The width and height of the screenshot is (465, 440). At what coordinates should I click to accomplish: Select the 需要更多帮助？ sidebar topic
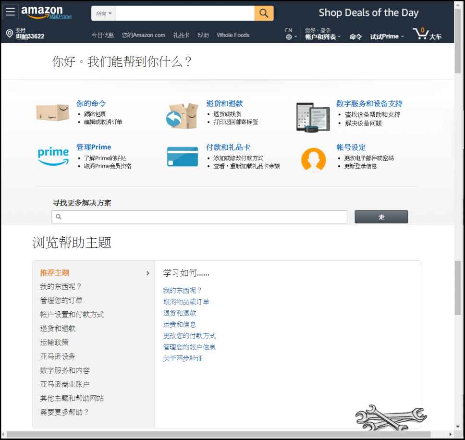(64, 412)
